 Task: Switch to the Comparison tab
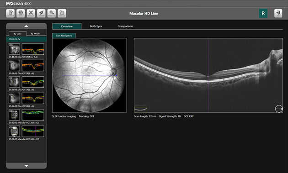125,26
